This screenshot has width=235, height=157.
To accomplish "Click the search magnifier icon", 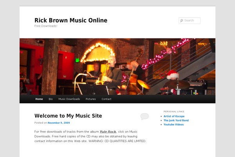I will [182, 20].
